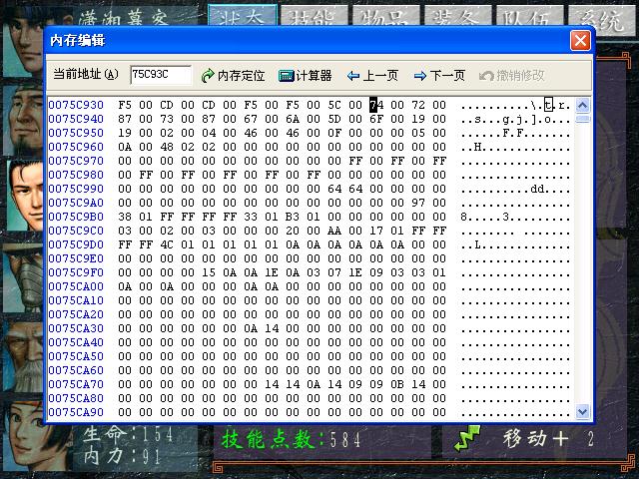This screenshot has width=639, height=479.
Task: Click the boxed 't' in ASCII column
Action: tap(548, 105)
